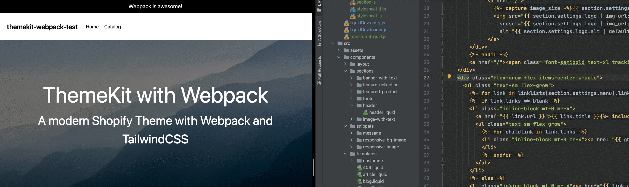The width and height of the screenshot is (629, 187).
Task: Click the transformLiquid.js file icon
Action: click(x=346, y=37)
